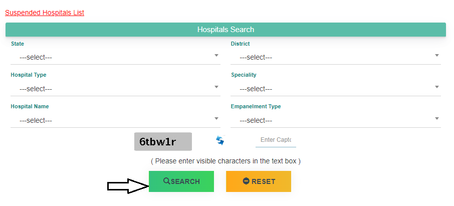Open the Hospital Name dropdown

(x=115, y=120)
